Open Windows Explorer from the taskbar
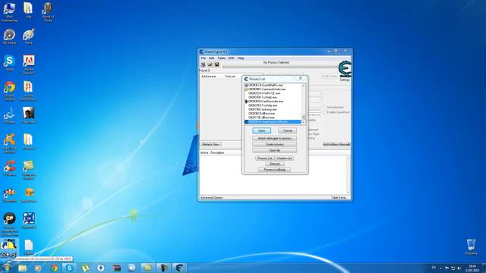The width and height of the screenshot is (486, 273). pos(22,268)
